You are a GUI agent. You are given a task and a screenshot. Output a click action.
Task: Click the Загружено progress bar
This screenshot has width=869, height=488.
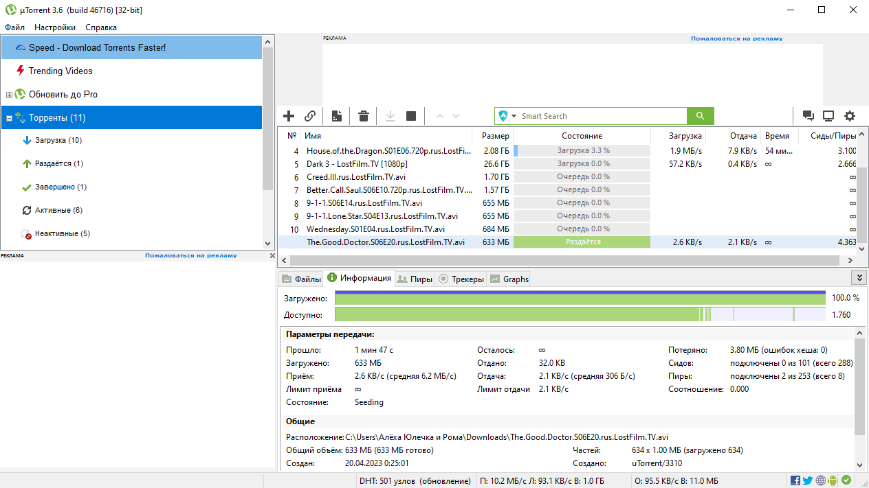tap(580, 298)
